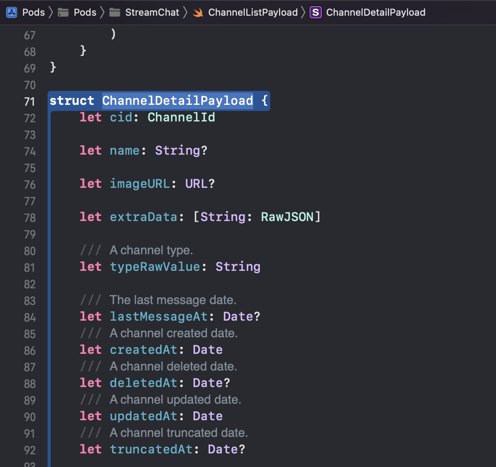Image resolution: width=496 pixels, height=467 pixels.
Task: Click 'A channel deleted date.' comment
Action: pos(173,367)
